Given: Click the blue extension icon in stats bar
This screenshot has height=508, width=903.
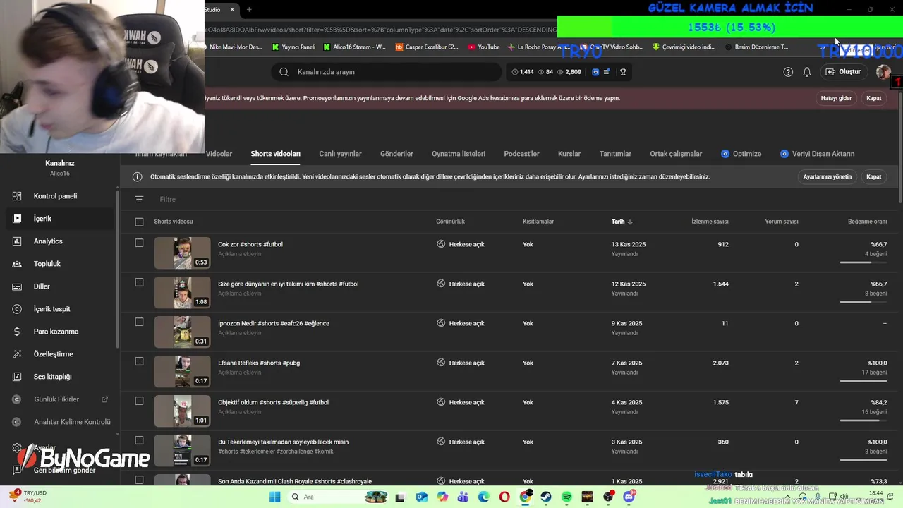Looking at the screenshot, I should pyautogui.click(x=595, y=72).
